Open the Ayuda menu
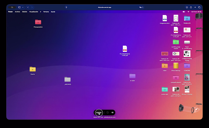Screen dimensions: 209x128 [53, 12]
